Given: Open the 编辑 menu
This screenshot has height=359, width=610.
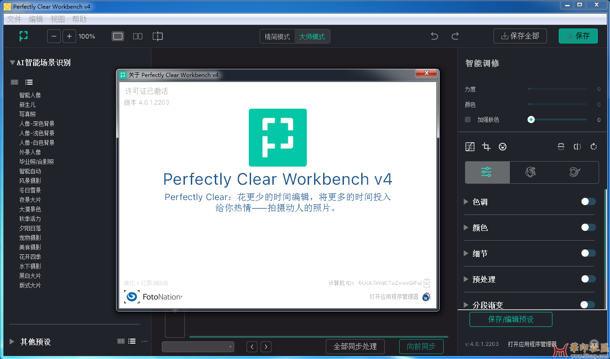Looking at the screenshot, I should point(36,19).
